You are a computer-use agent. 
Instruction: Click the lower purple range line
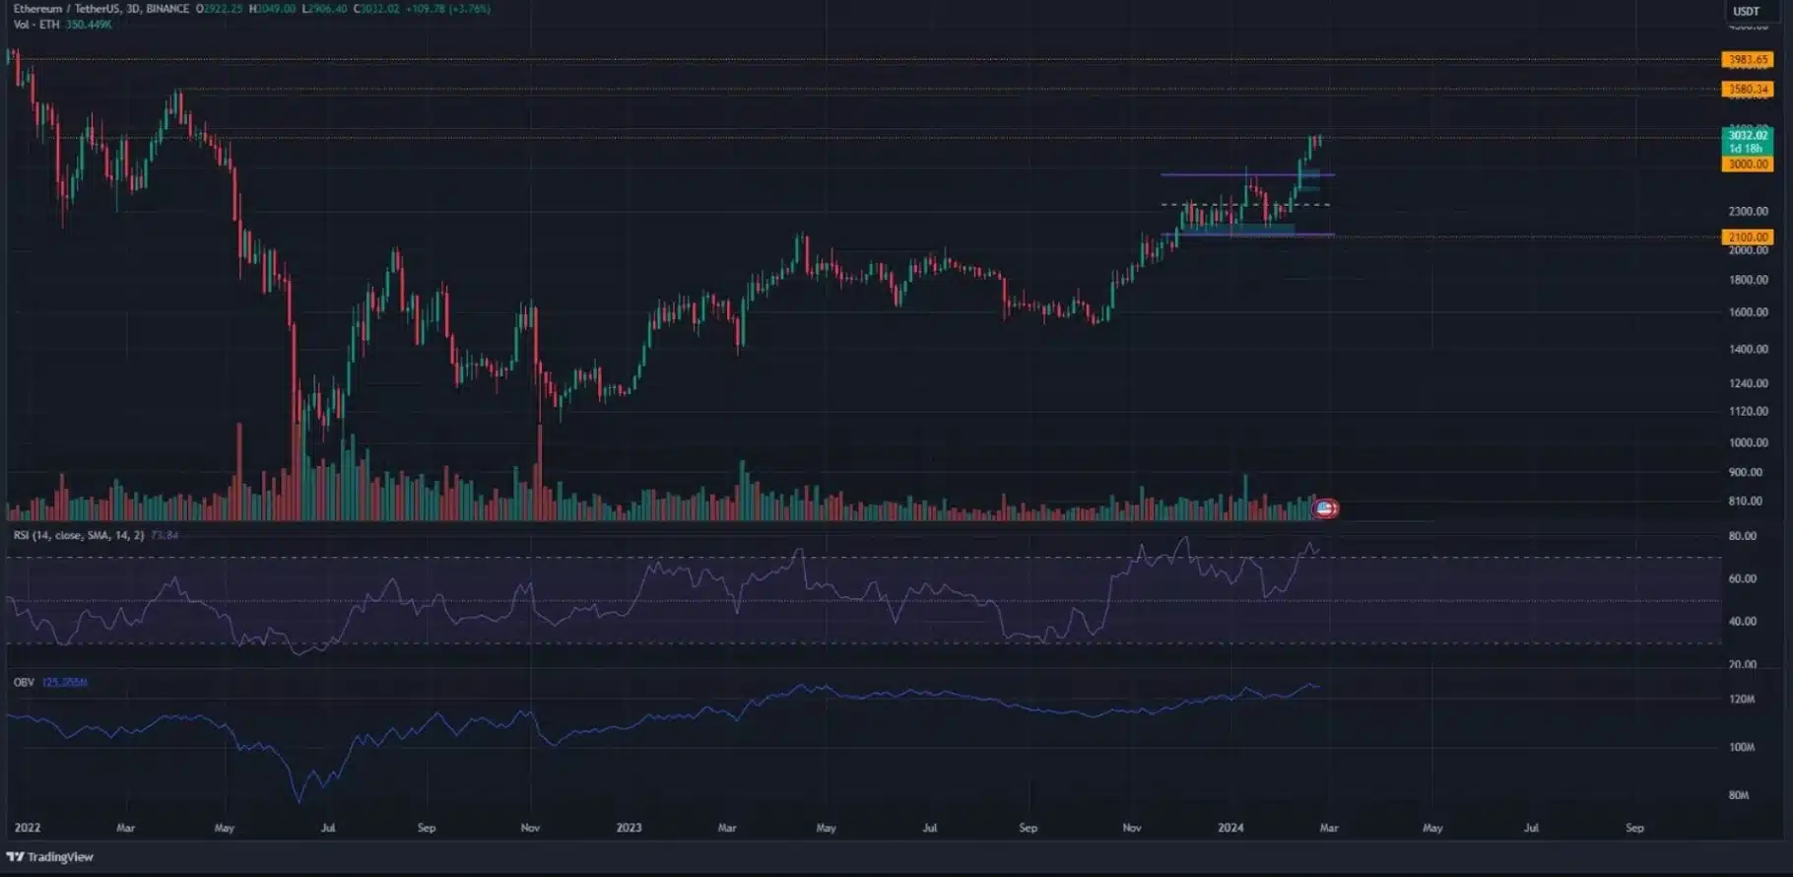[1247, 235]
